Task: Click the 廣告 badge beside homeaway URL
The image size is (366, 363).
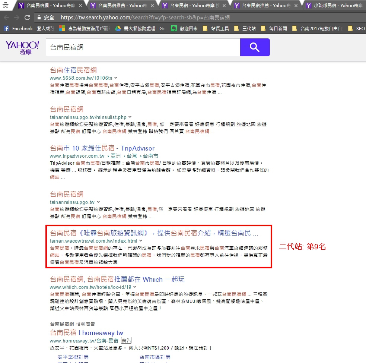Action: click(126, 340)
